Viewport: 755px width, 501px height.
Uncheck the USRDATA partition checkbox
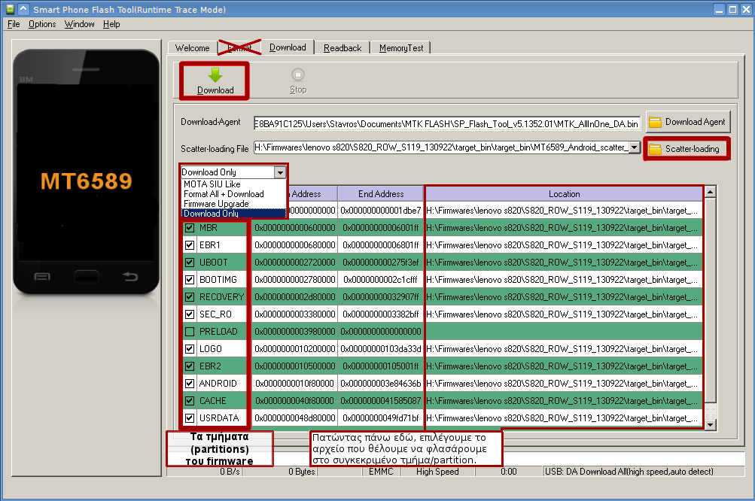pyautogui.click(x=190, y=418)
